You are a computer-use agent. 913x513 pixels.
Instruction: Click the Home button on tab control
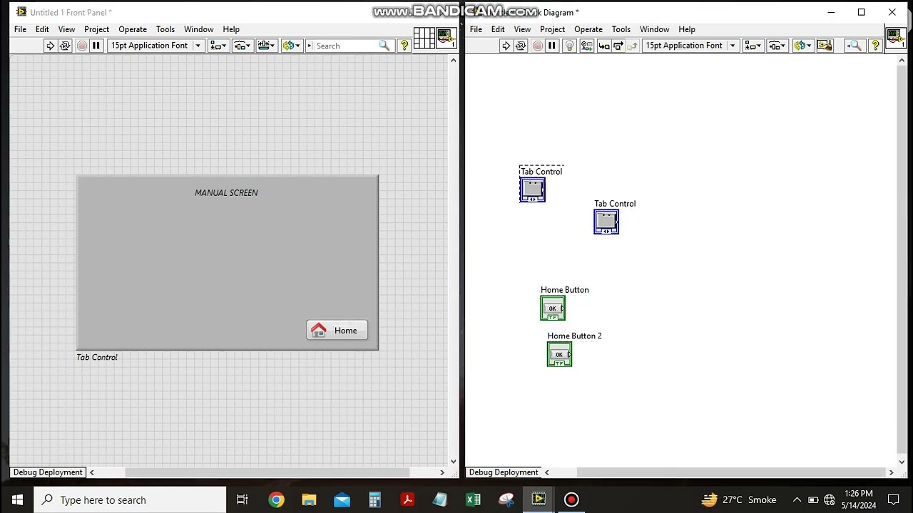pyautogui.click(x=337, y=330)
